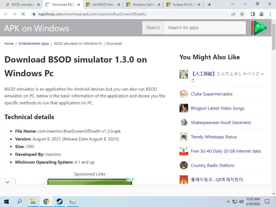This screenshot has height=207, width=276.
Task: Click the taskbar clock showing 12:22 AM
Action: pyautogui.click(x=253, y=202)
